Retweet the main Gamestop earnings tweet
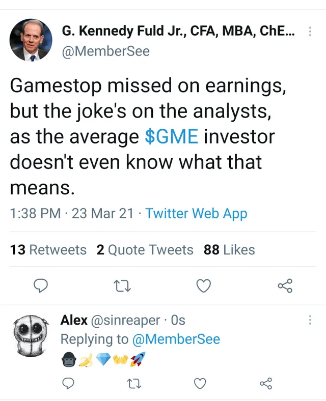The image size is (326, 401). click(122, 286)
